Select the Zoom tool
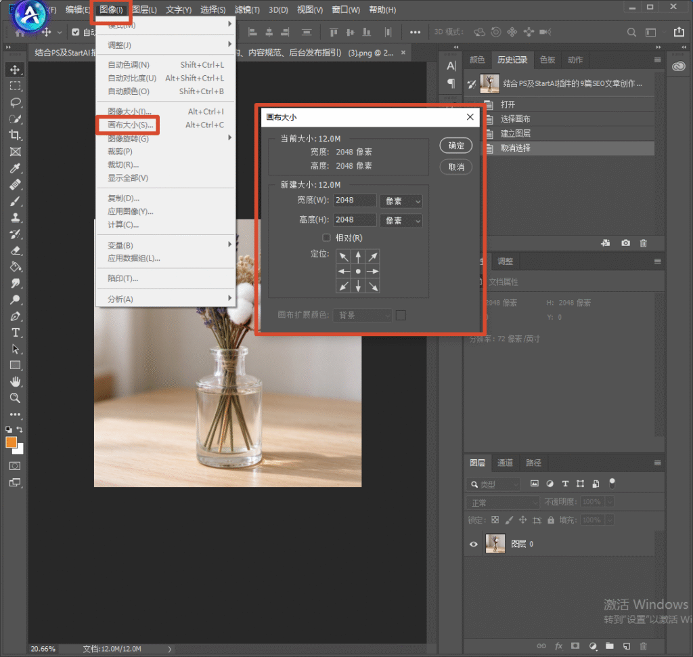Screen dimensions: 693x657 click(15, 398)
